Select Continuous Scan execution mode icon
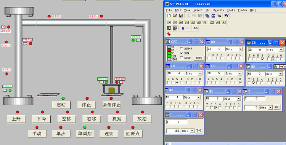The height and width of the screenshot is (145, 286). (175, 28)
